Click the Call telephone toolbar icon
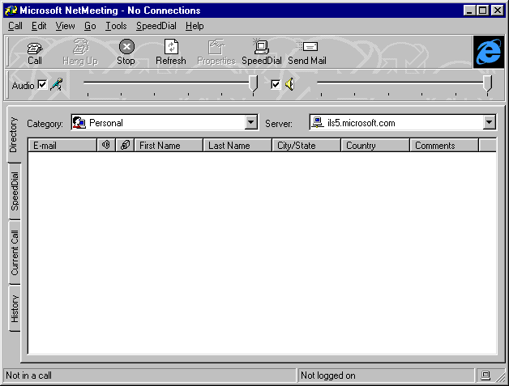509x386 pixels. [x=35, y=48]
